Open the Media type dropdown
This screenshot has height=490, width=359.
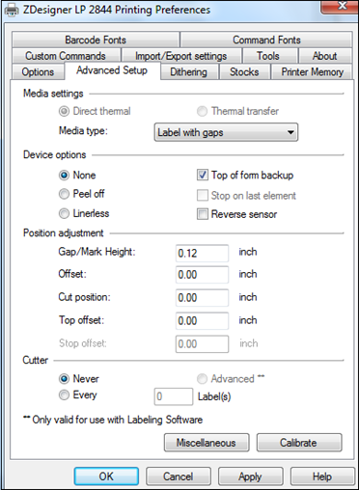point(226,132)
